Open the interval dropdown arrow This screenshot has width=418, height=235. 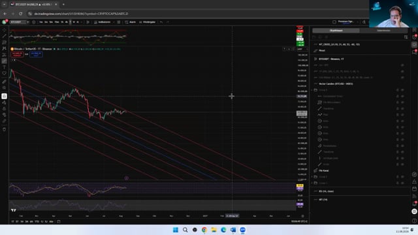(81, 22)
